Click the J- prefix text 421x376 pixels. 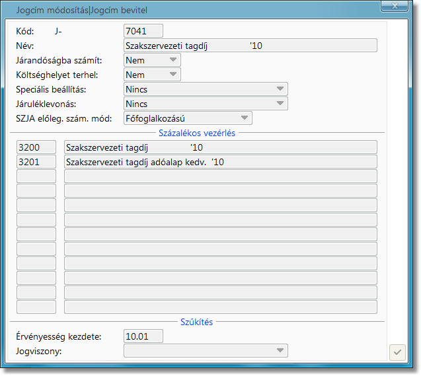click(x=58, y=32)
